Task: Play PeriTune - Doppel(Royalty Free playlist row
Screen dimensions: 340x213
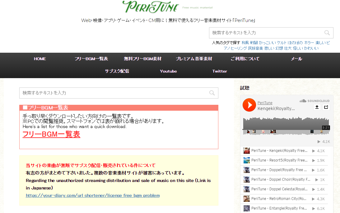Action: click(x=284, y=170)
